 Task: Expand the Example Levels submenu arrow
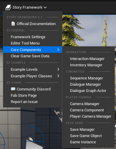[x=58, y=69]
